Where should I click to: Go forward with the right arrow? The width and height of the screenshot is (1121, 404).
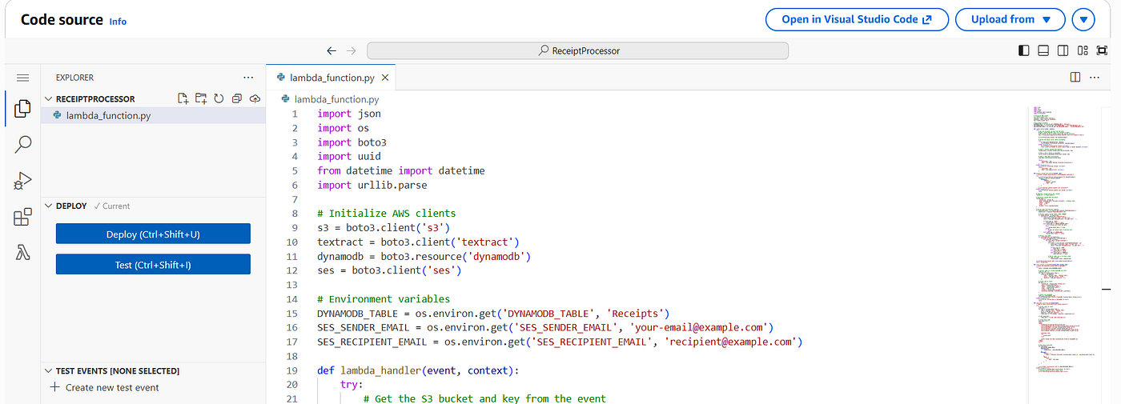pos(350,50)
